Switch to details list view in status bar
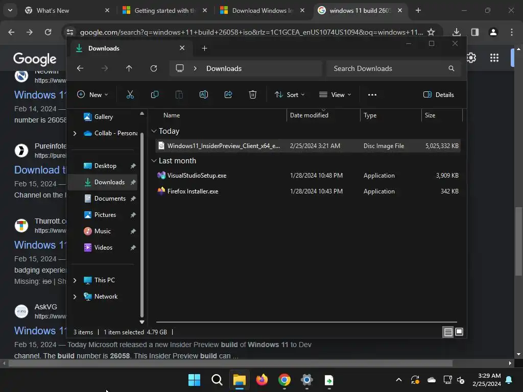This screenshot has height=392, width=523. [448, 332]
